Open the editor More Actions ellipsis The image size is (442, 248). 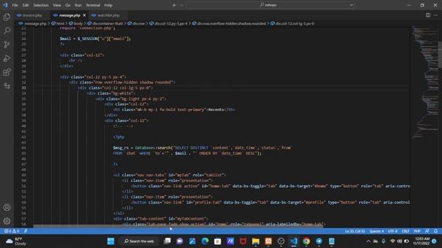436,15
